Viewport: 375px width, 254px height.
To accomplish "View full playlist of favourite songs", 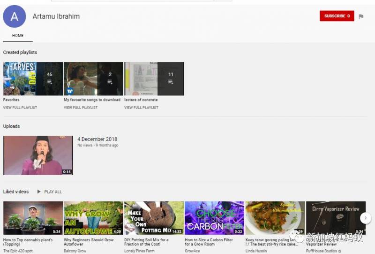I will coord(81,108).
